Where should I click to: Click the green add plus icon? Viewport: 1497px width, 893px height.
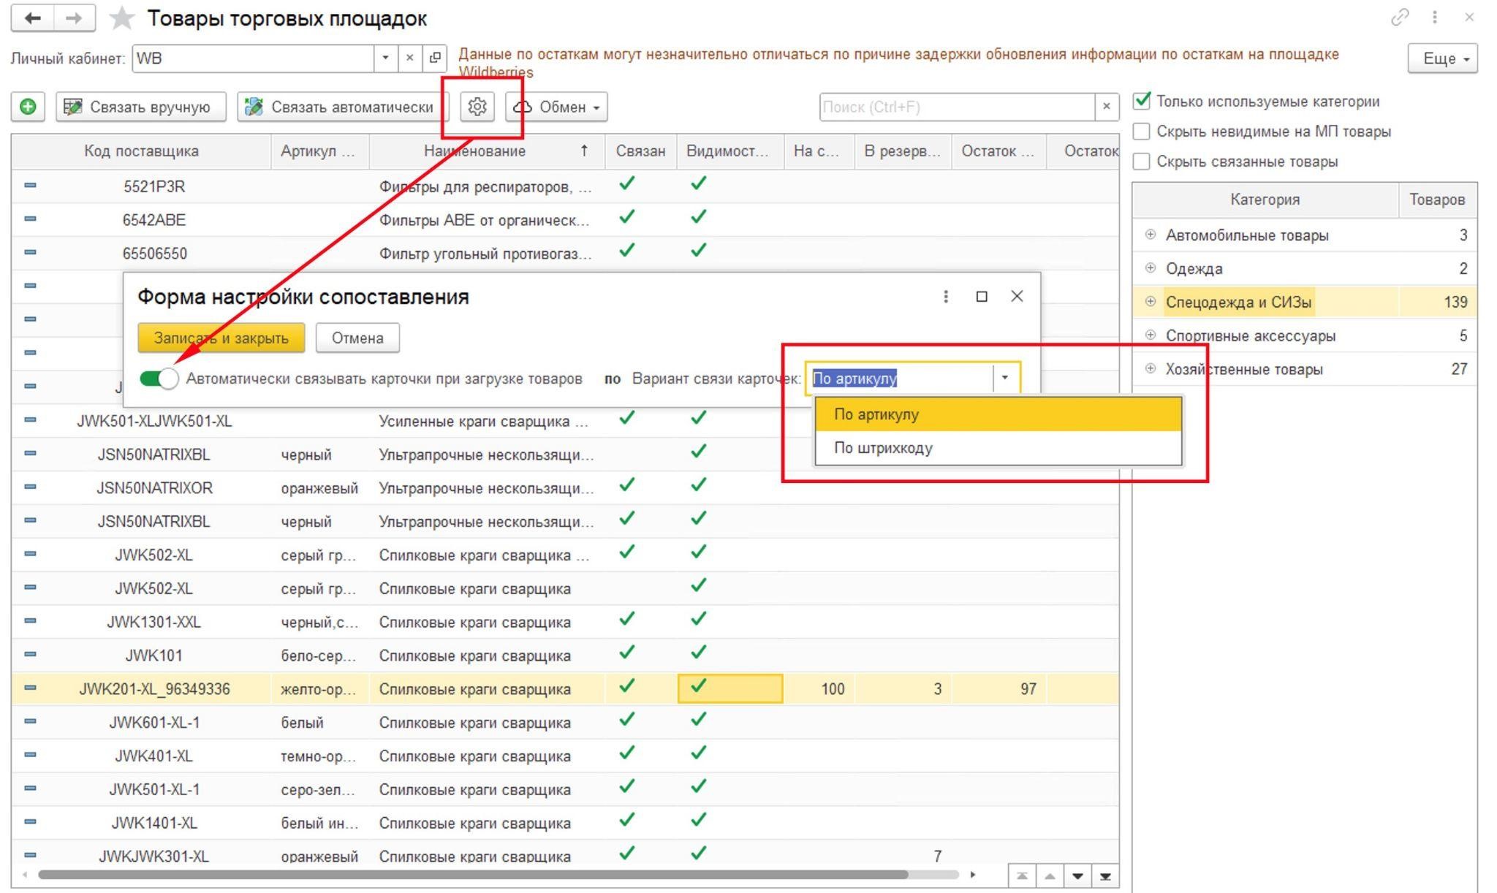(28, 107)
